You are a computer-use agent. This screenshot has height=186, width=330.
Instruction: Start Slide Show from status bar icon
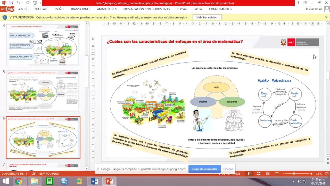tap(277, 174)
